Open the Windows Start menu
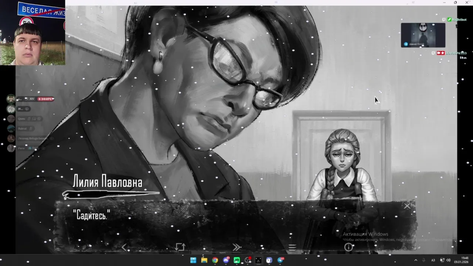Screen dimensions: 473x266 click(x=193, y=260)
